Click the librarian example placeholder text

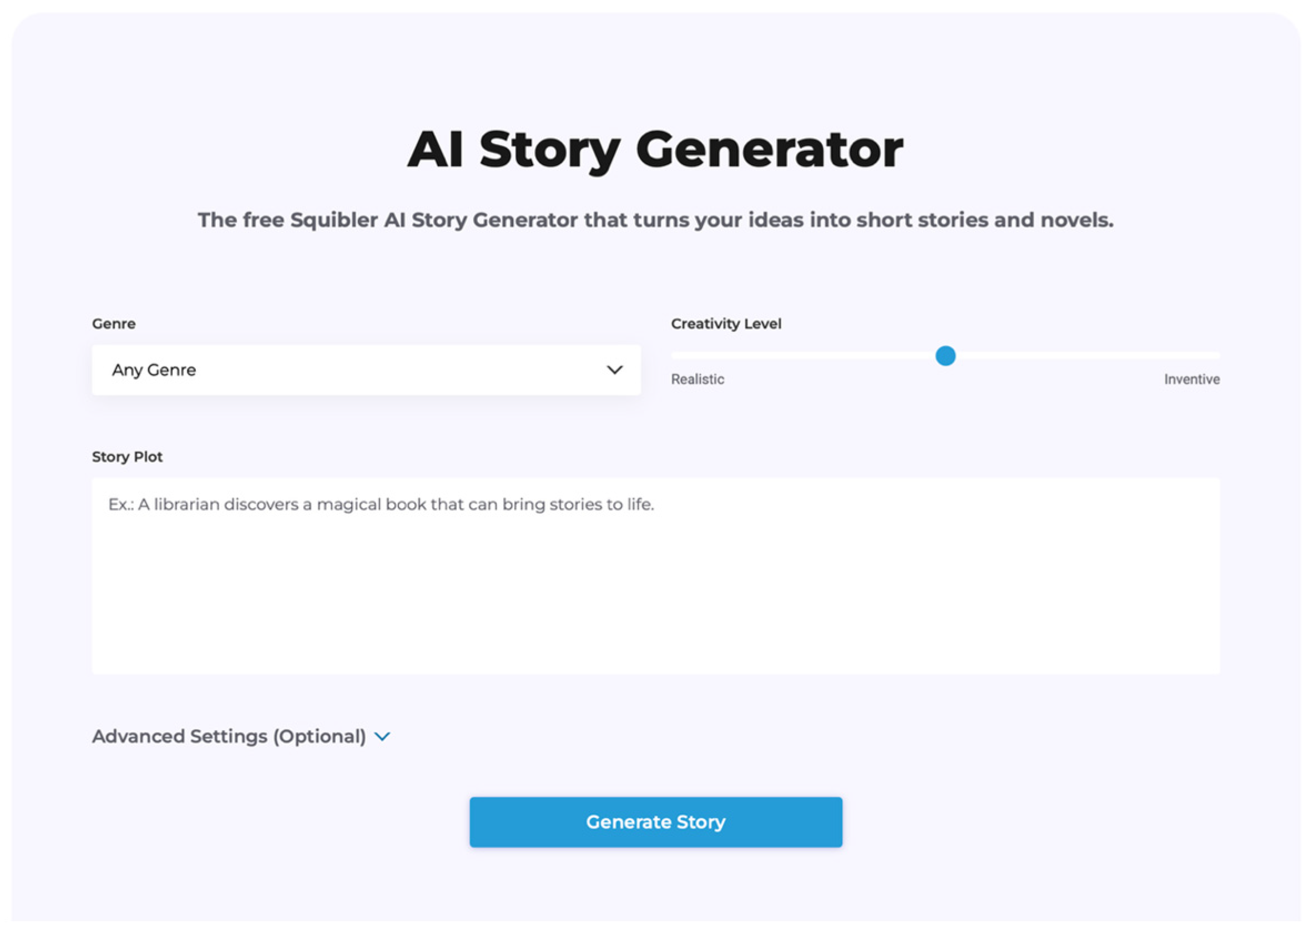[x=381, y=504]
